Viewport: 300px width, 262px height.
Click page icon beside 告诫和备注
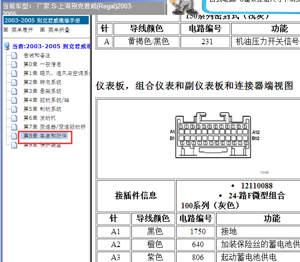pyautogui.click(x=14, y=56)
